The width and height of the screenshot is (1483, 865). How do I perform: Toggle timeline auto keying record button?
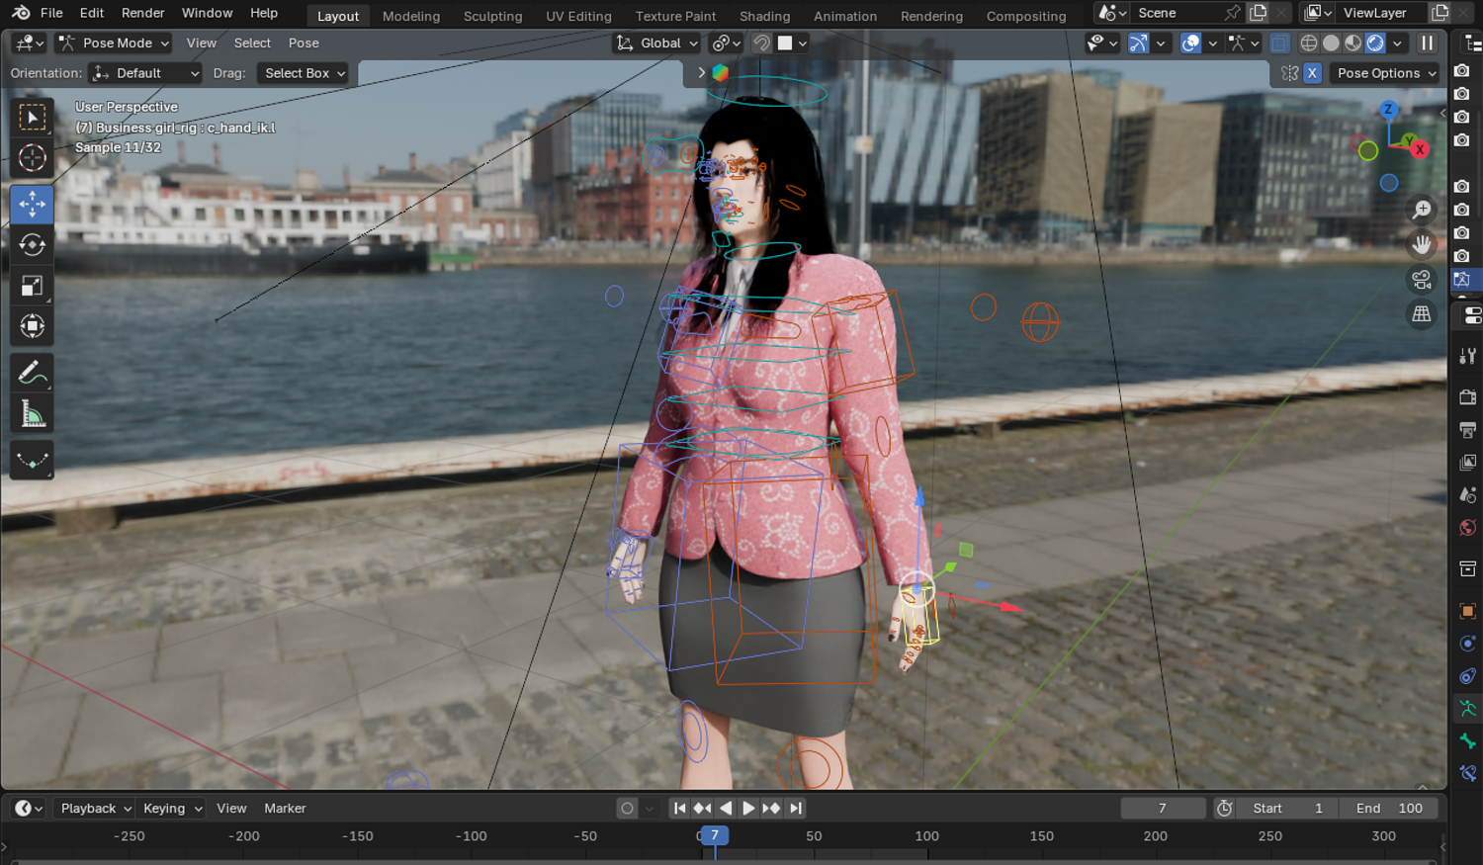[x=627, y=809]
